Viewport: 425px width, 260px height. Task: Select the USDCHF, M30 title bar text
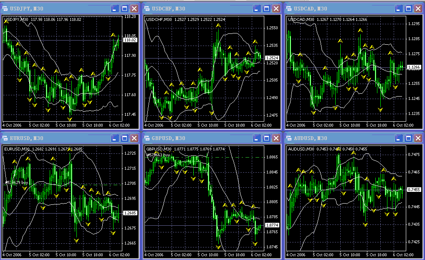pyautogui.click(x=169, y=9)
